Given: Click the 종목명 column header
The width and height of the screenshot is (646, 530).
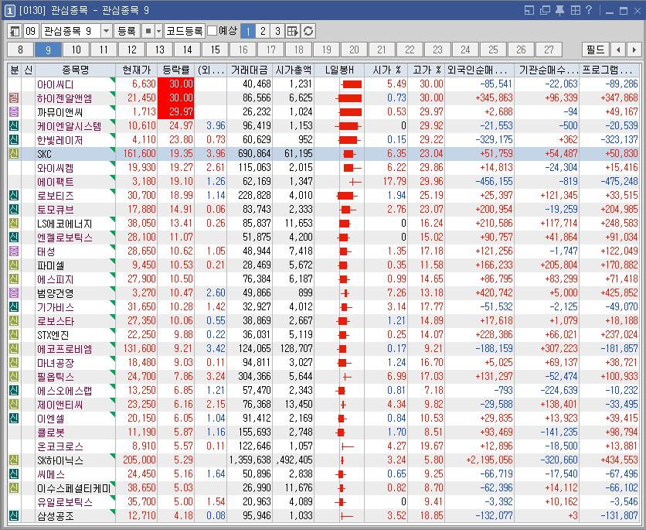Looking at the screenshot, I should 76,70.
